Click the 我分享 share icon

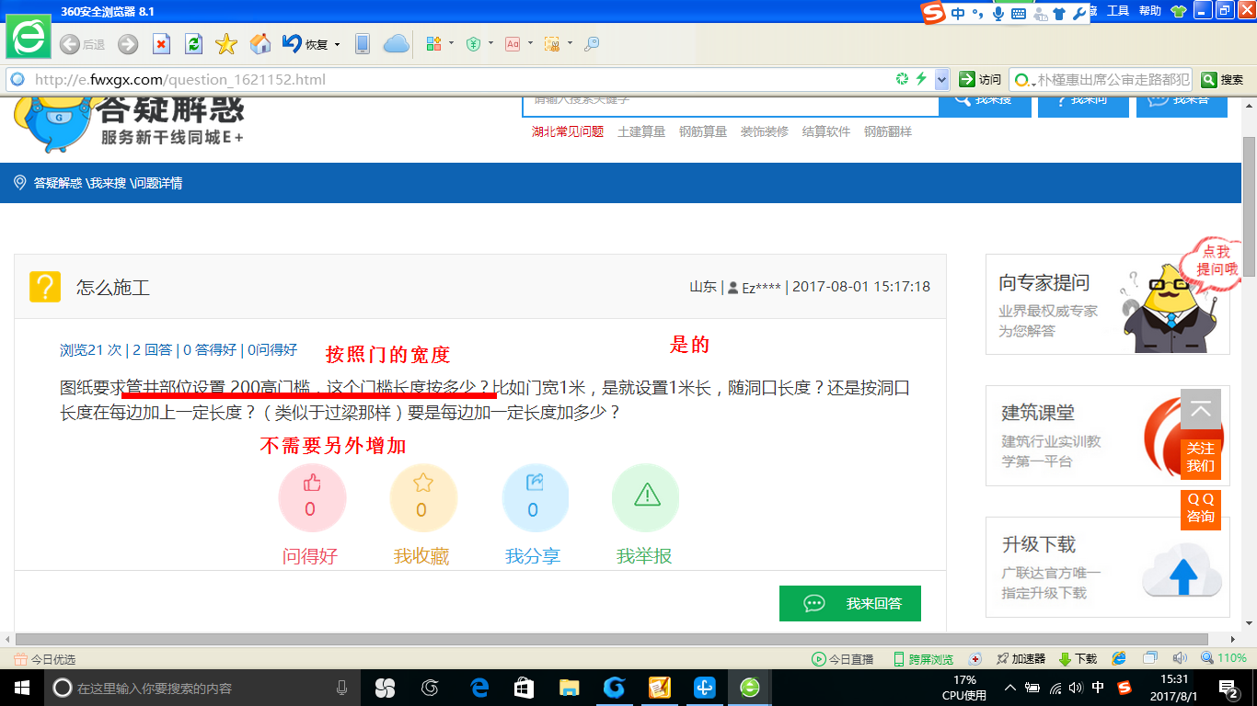click(536, 496)
